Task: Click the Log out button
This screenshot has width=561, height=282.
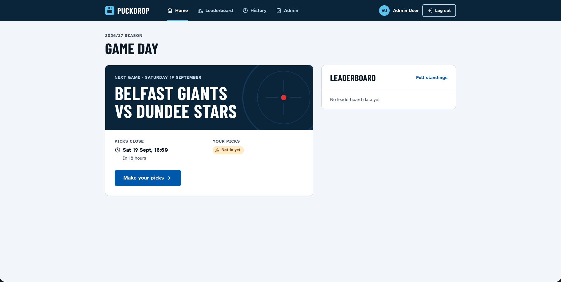Action: pyautogui.click(x=439, y=11)
